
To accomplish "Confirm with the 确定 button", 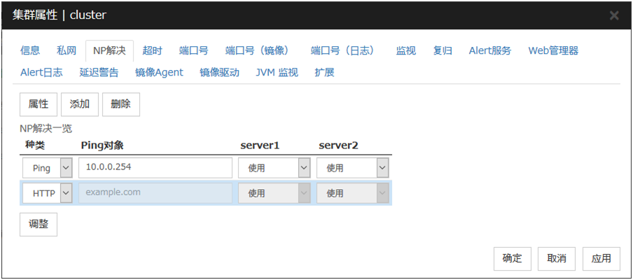I will tap(512, 258).
